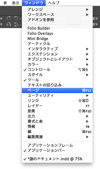Click the flip vertical icon
The height and width of the screenshot is (169, 100).
click(x=16, y=24)
